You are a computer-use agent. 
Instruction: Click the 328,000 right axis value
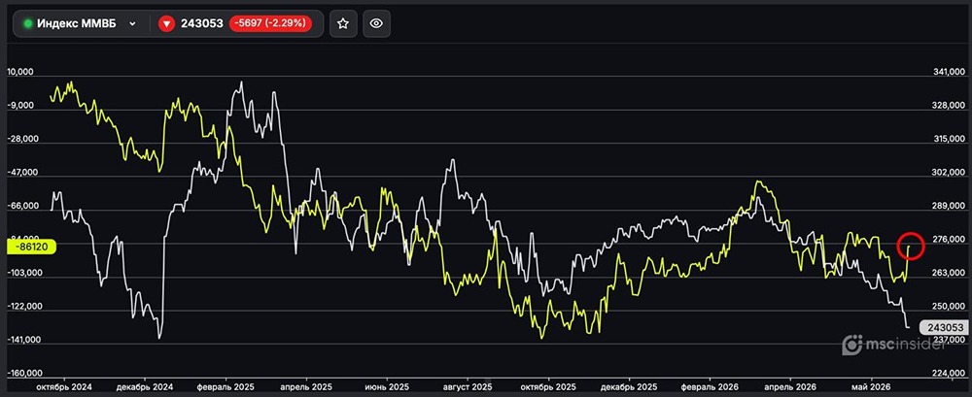pos(949,106)
